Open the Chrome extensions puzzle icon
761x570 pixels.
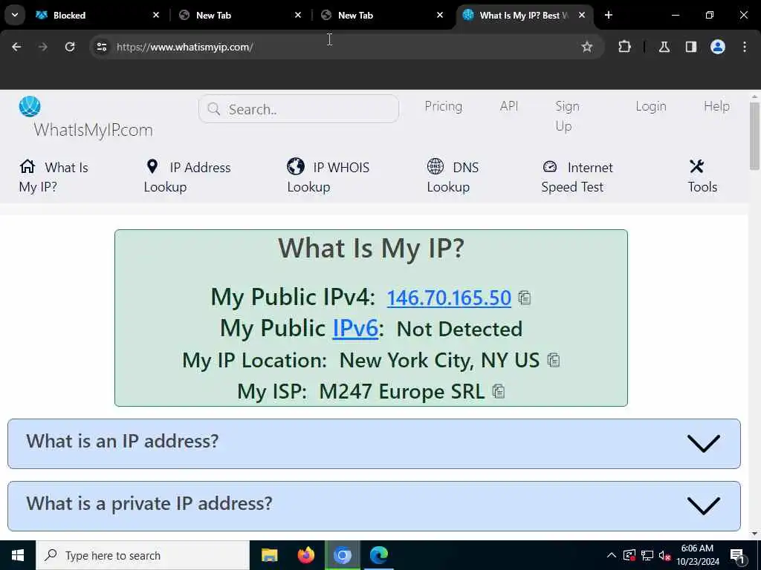pyautogui.click(x=624, y=47)
